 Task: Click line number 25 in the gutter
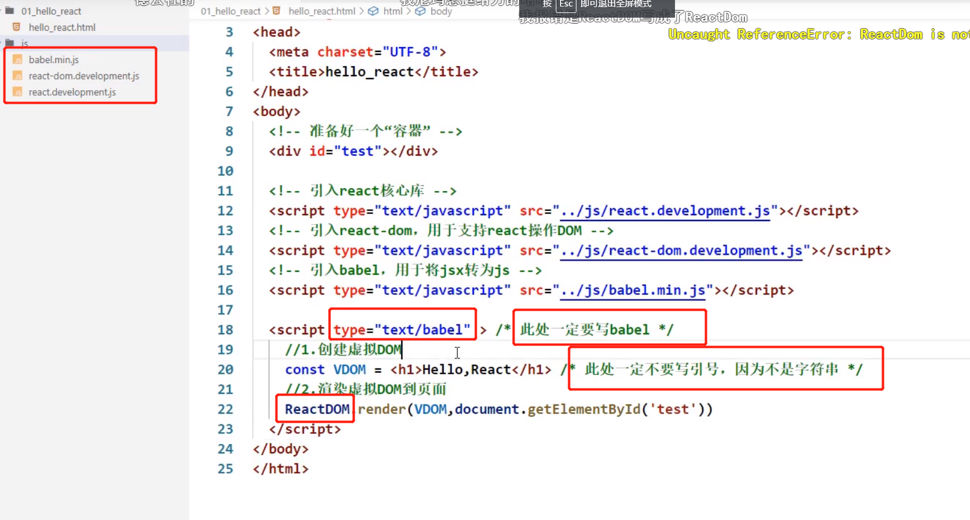225,469
